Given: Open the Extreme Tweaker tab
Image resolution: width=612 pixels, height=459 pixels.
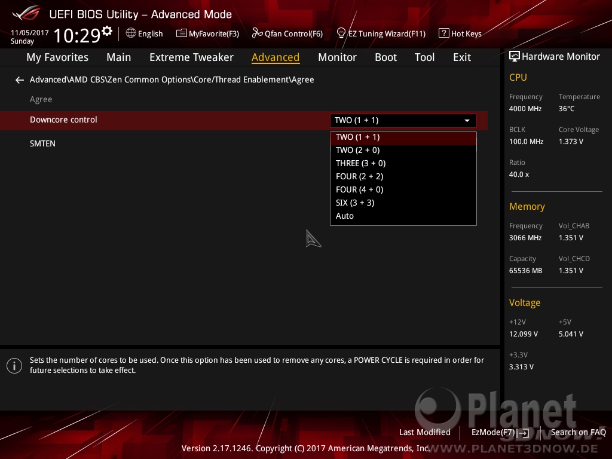Looking at the screenshot, I should point(192,57).
